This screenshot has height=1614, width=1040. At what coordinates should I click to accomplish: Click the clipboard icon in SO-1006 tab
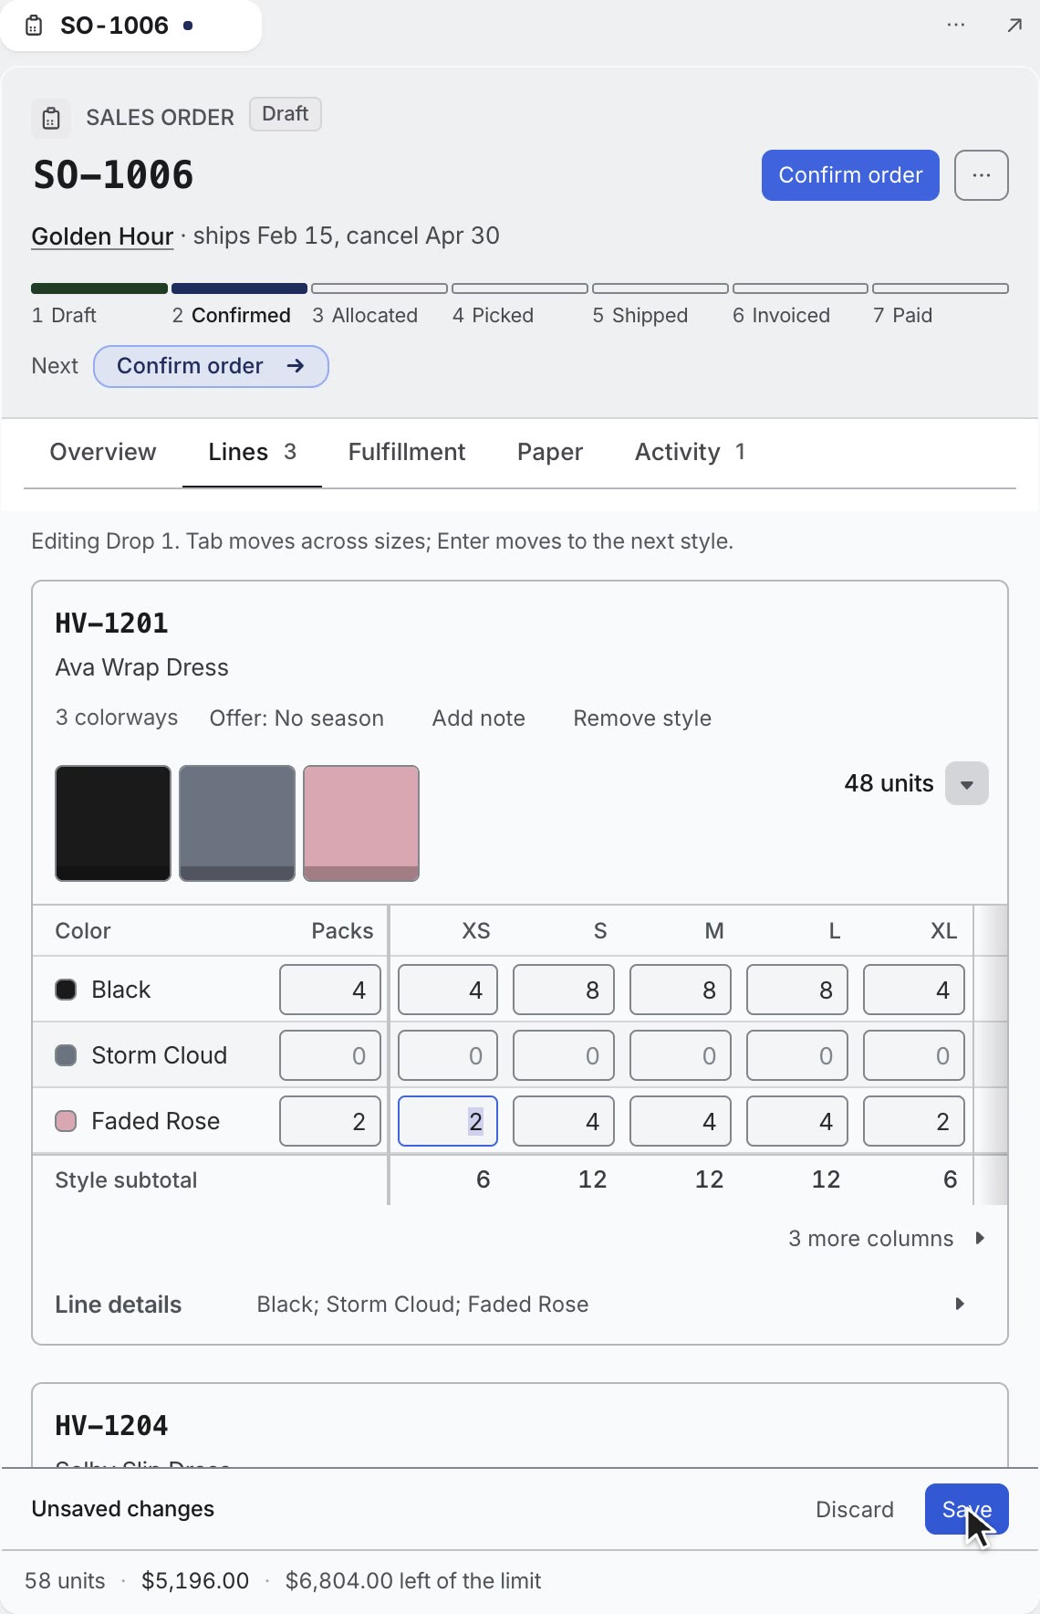point(34,26)
